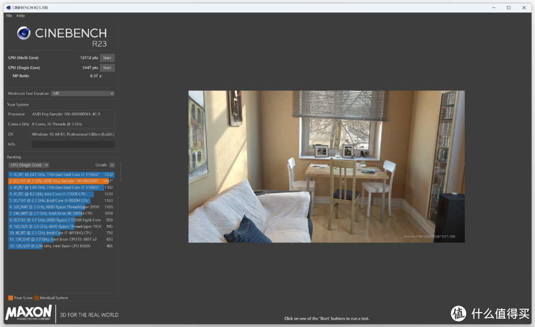Click the 12112 pts multi core score
The width and height of the screenshot is (535, 327).
89,57
